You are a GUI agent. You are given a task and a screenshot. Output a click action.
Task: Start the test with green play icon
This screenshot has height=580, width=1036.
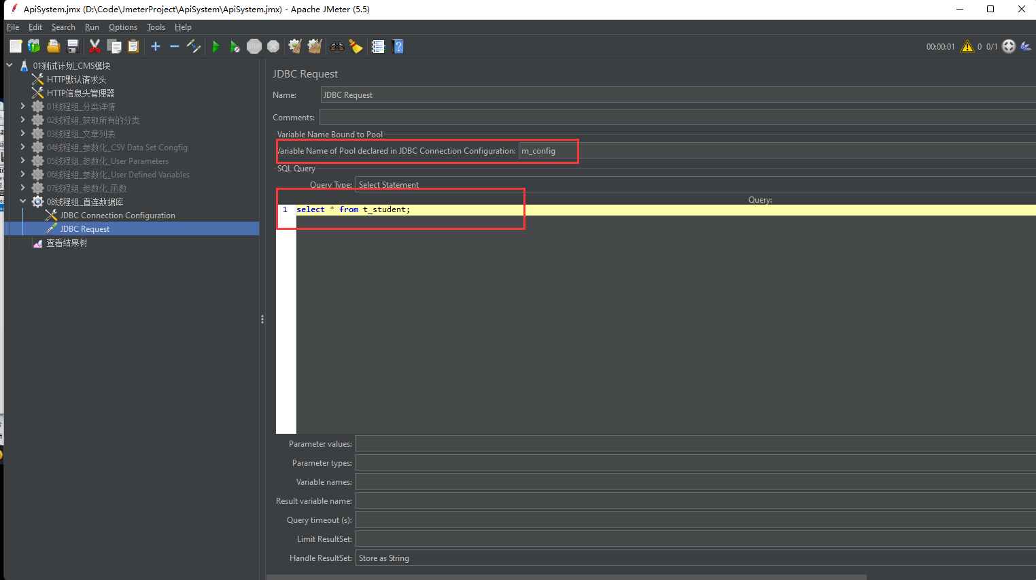pyautogui.click(x=216, y=46)
